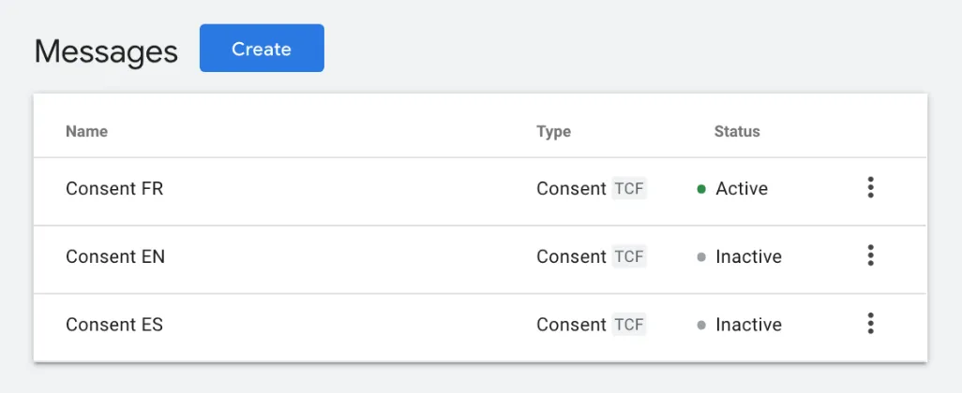Click the TCF badge in Consent ES row
The height and width of the screenshot is (393, 962).
(629, 325)
